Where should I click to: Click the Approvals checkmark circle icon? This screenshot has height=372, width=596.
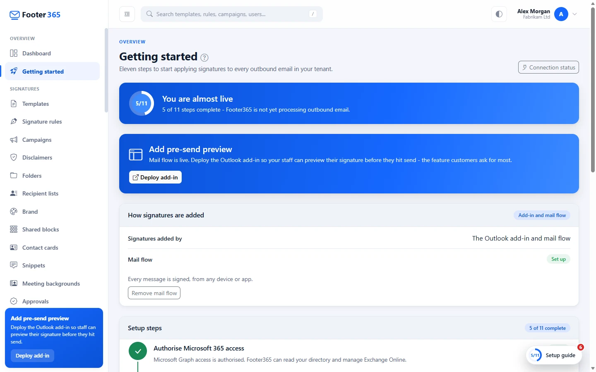coord(14,301)
